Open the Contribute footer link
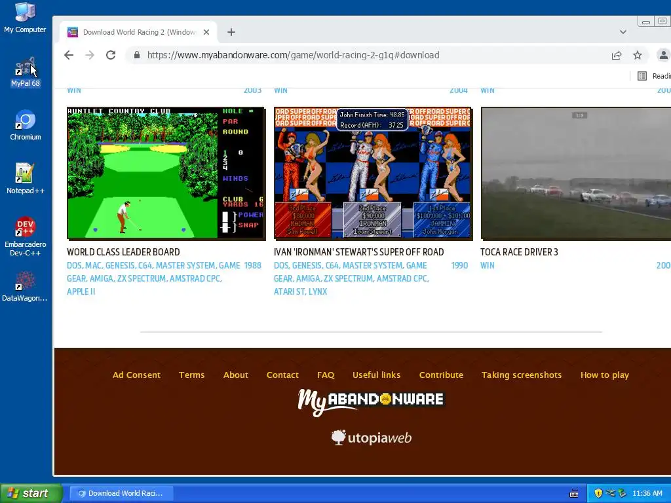Image resolution: width=671 pixels, height=503 pixels. pos(441,375)
